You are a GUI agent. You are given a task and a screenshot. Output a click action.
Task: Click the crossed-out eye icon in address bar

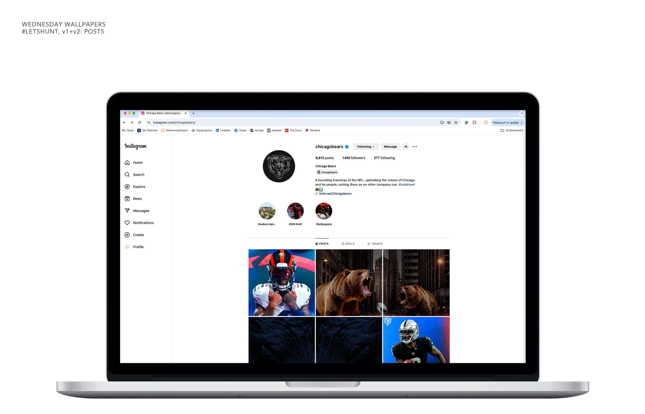point(449,123)
